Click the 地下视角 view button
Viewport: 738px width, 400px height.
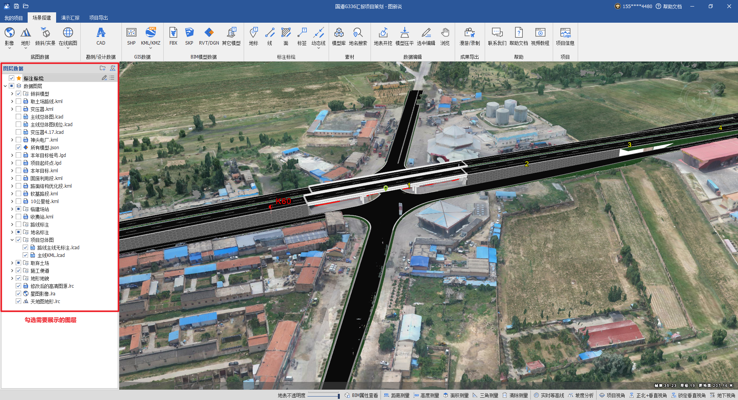[x=723, y=395]
